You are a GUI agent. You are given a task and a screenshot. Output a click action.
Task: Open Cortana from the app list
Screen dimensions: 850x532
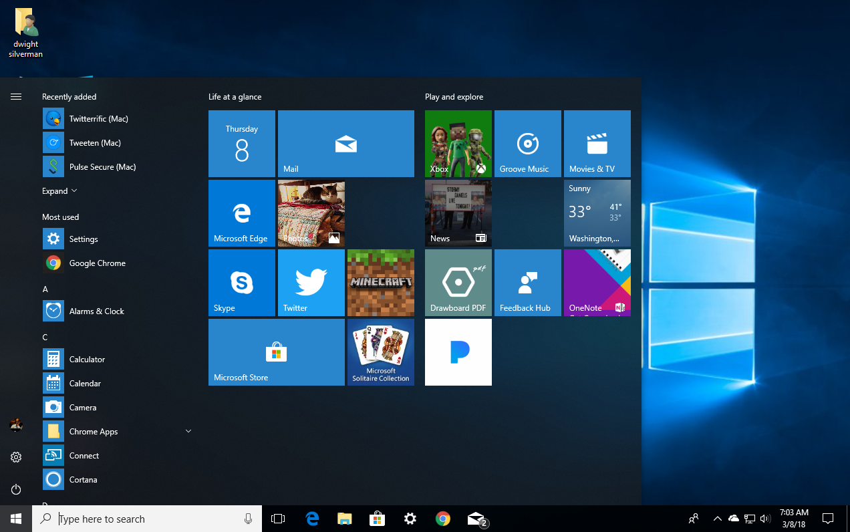point(118,480)
